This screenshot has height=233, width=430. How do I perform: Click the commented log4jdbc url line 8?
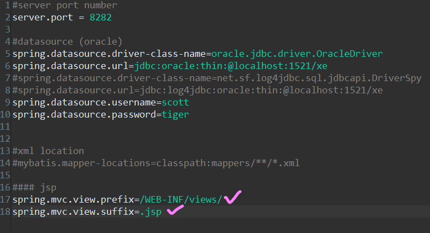point(198,90)
